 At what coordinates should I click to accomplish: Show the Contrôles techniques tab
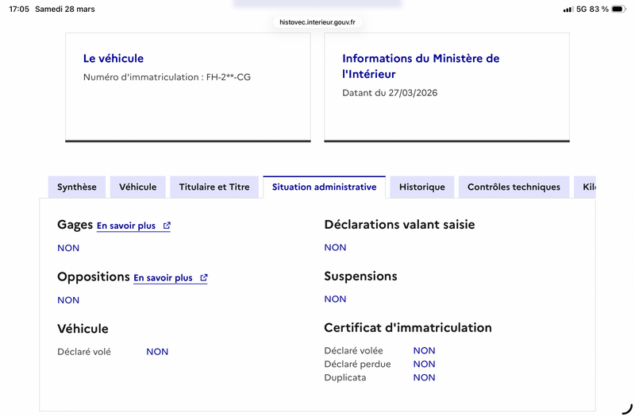pos(514,187)
